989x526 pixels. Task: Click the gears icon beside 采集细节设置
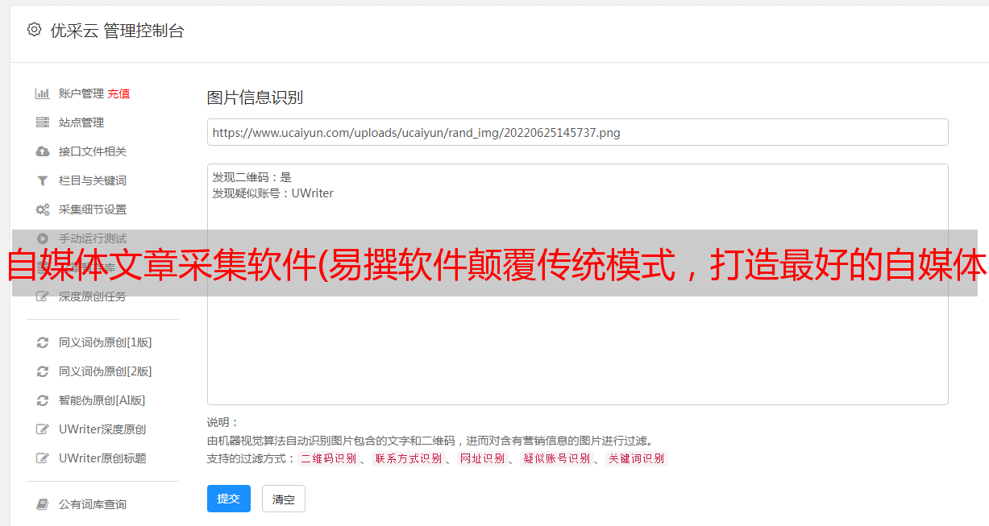[x=43, y=209]
